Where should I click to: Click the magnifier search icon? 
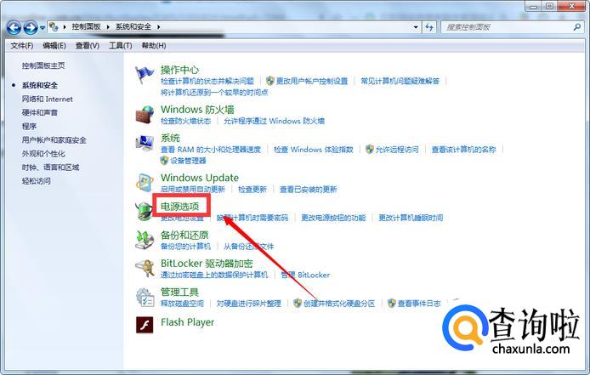coord(577,27)
